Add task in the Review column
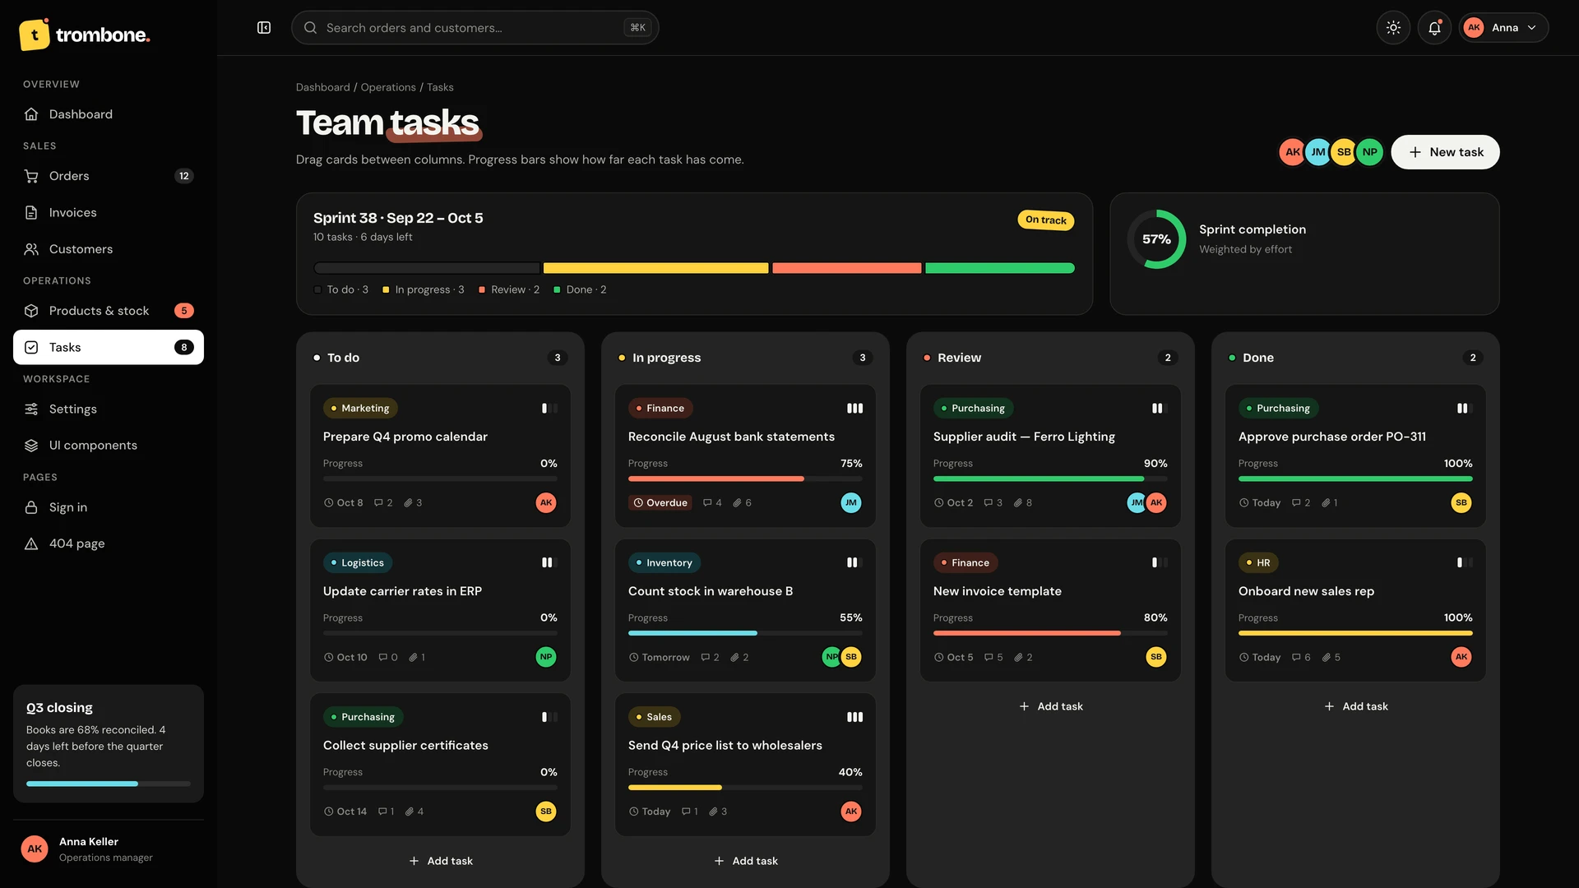Viewport: 1579px width, 888px height. coord(1051,706)
